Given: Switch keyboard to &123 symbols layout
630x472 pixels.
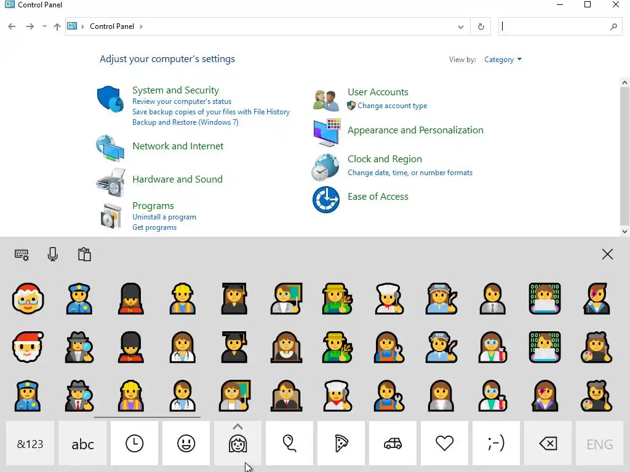Looking at the screenshot, I should [30, 444].
